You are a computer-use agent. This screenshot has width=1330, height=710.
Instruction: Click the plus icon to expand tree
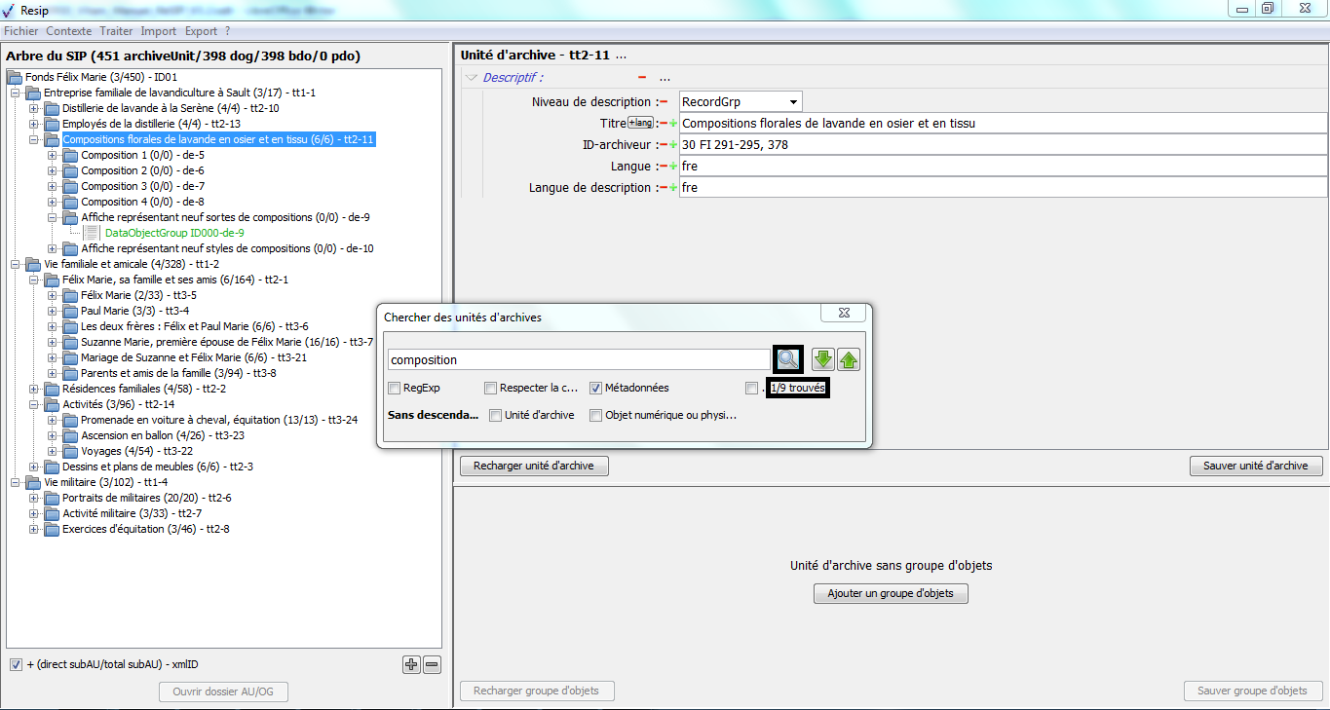[x=411, y=664]
